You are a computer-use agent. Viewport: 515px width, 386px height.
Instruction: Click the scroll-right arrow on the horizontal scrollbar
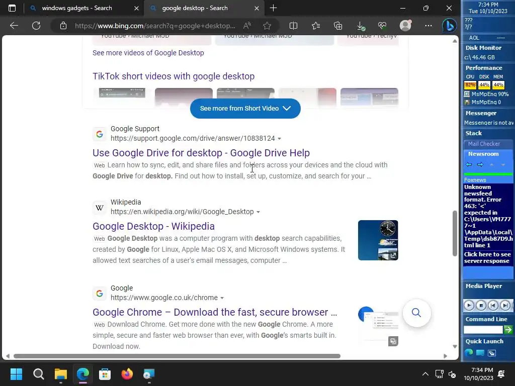point(446,356)
